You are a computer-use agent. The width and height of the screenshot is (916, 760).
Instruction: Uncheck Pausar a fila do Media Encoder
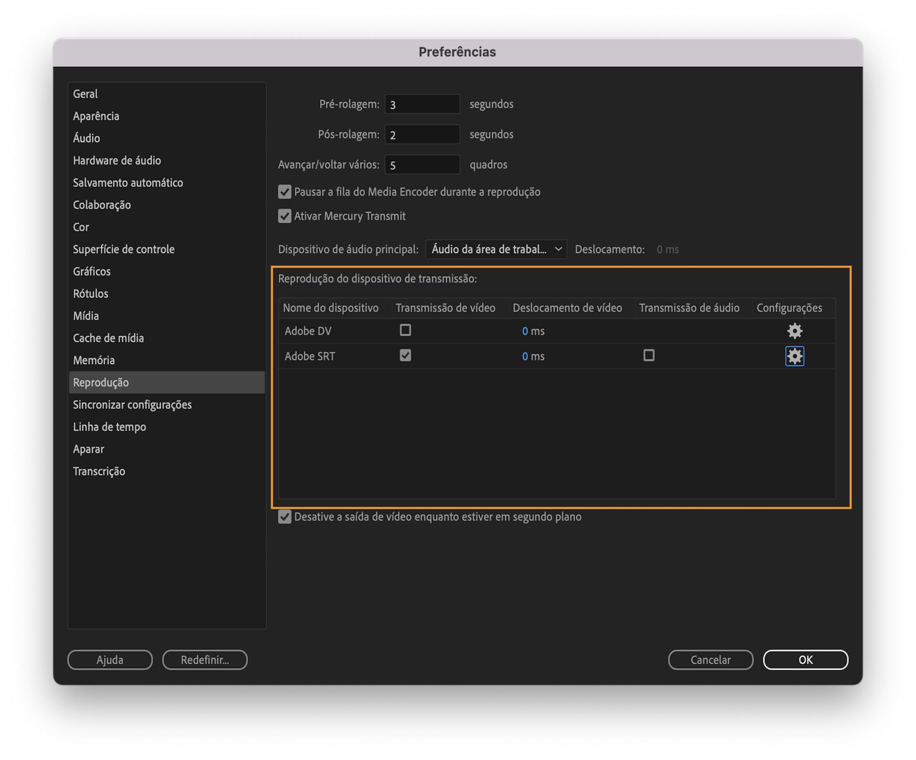(x=284, y=192)
